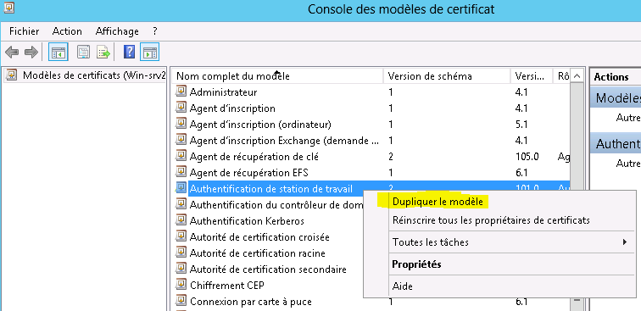Viewport: 641px width, 311px height.
Task: Click the Authentification du contrôleur de domaine icon
Action: [x=181, y=204]
